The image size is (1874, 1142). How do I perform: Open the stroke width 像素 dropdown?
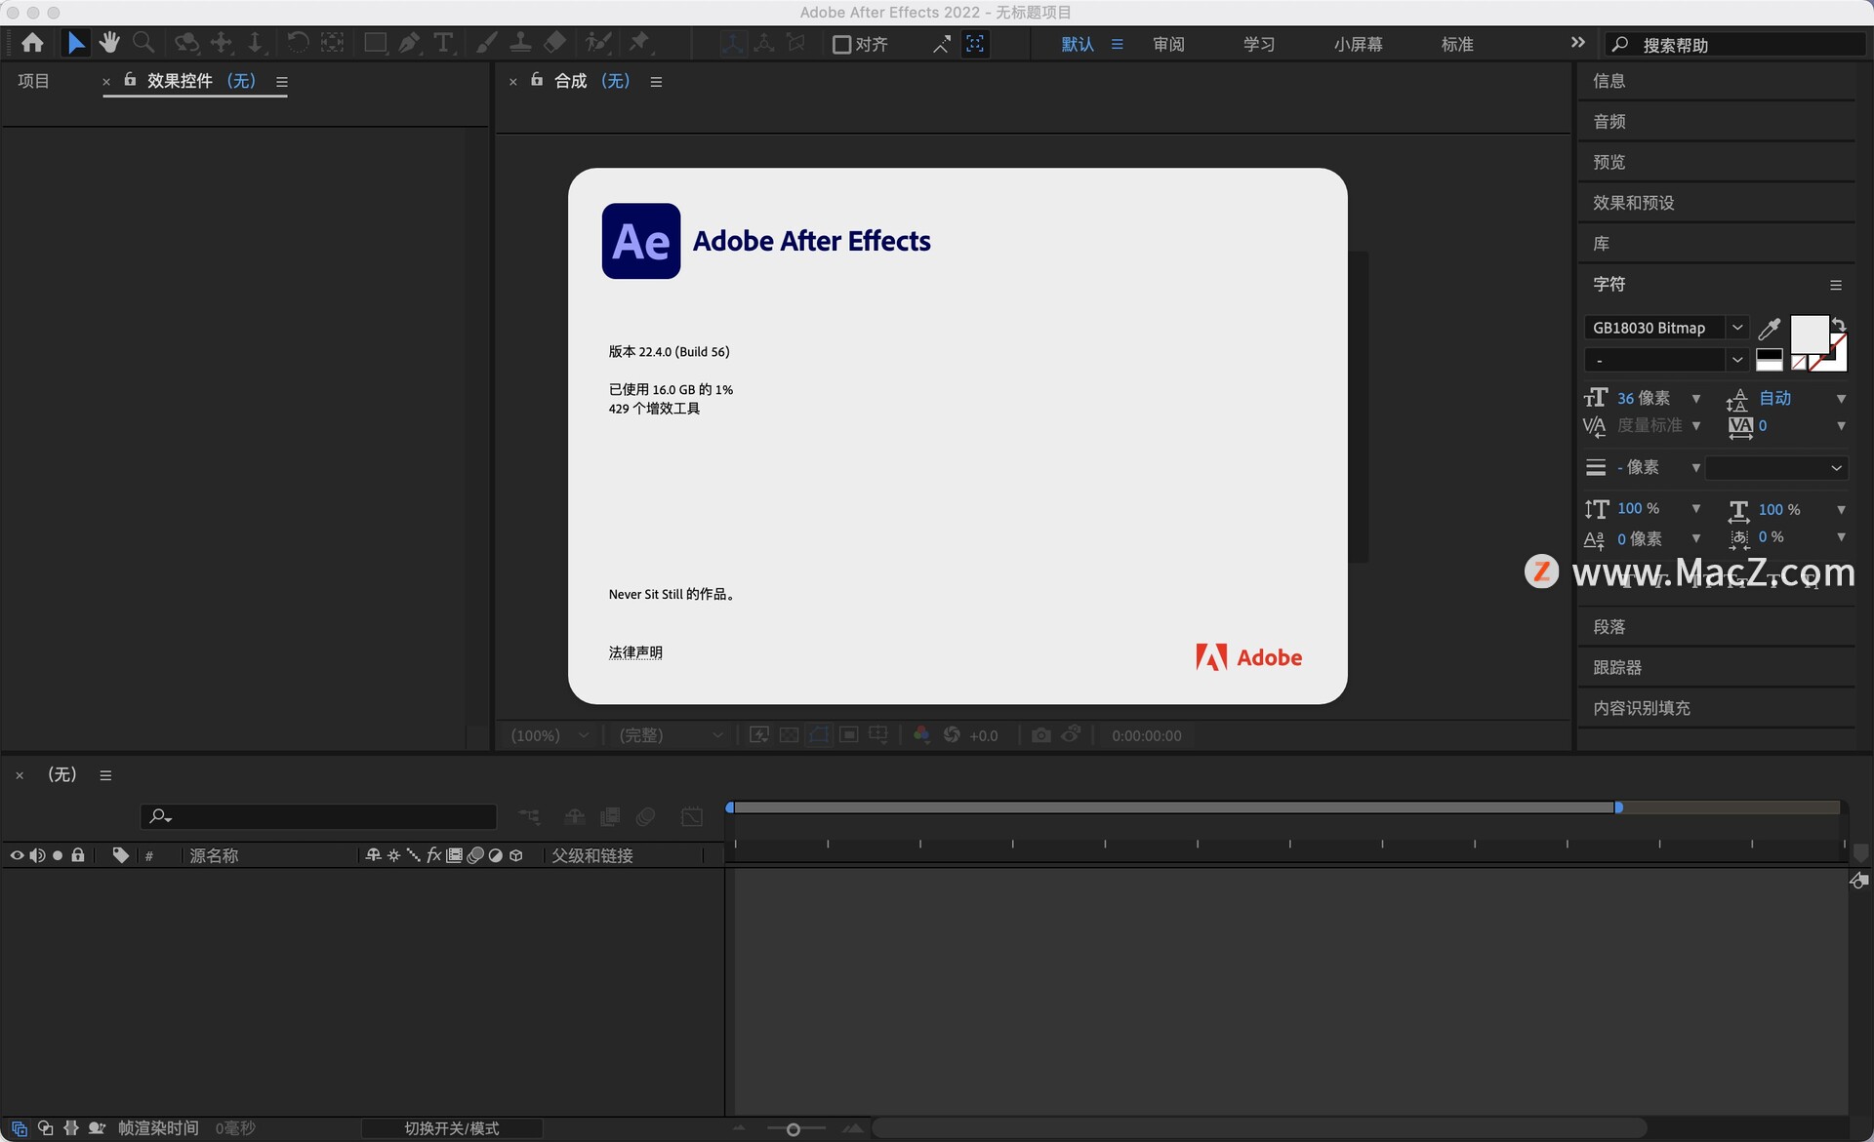click(x=1695, y=468)
